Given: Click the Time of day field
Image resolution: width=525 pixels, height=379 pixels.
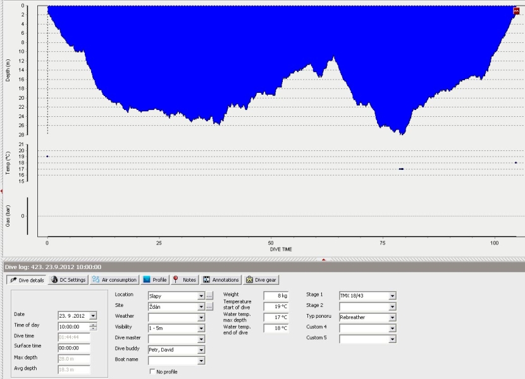Looking at the screenshot, I should point(73,327).
